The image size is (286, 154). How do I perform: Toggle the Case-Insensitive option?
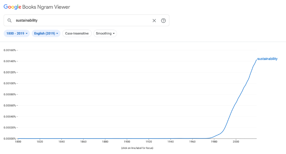pos(77,33)
